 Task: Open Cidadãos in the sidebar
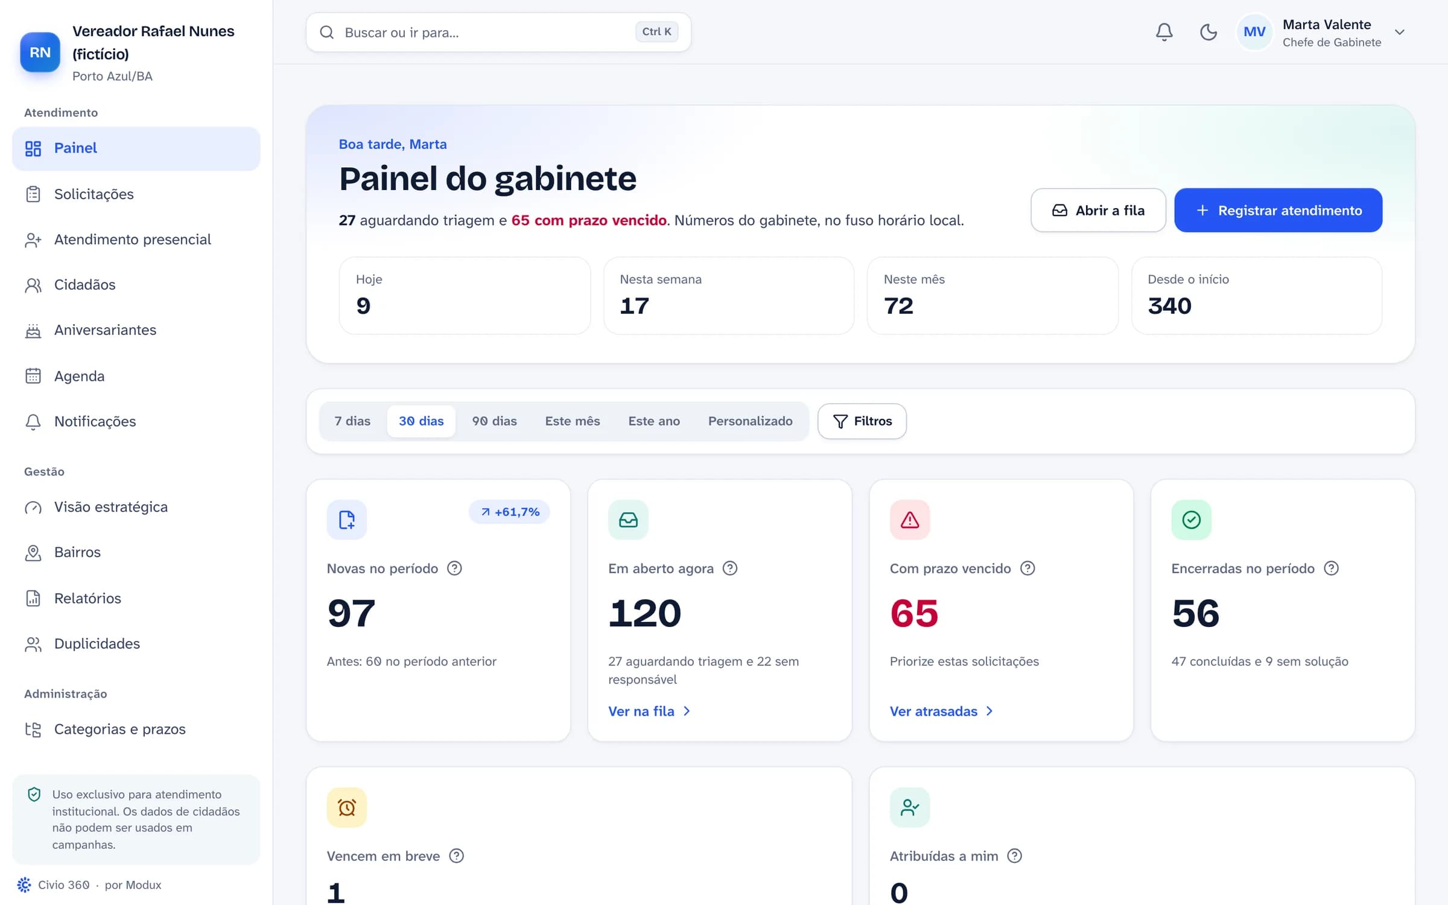[x=136, y=285]
